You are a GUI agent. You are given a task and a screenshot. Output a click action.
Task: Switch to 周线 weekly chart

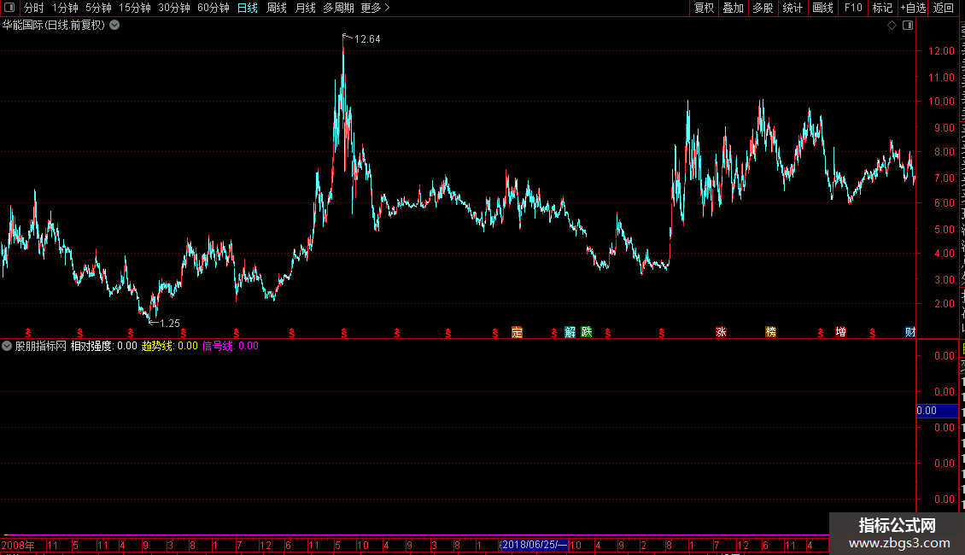pos(277,8)
